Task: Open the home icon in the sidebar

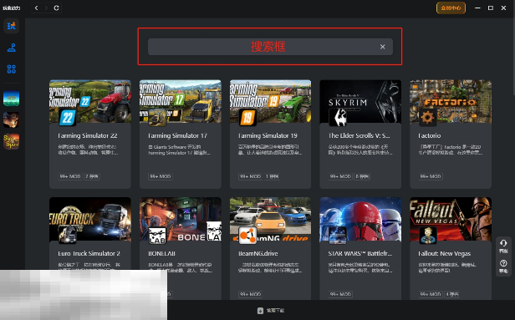Action: 12,26
